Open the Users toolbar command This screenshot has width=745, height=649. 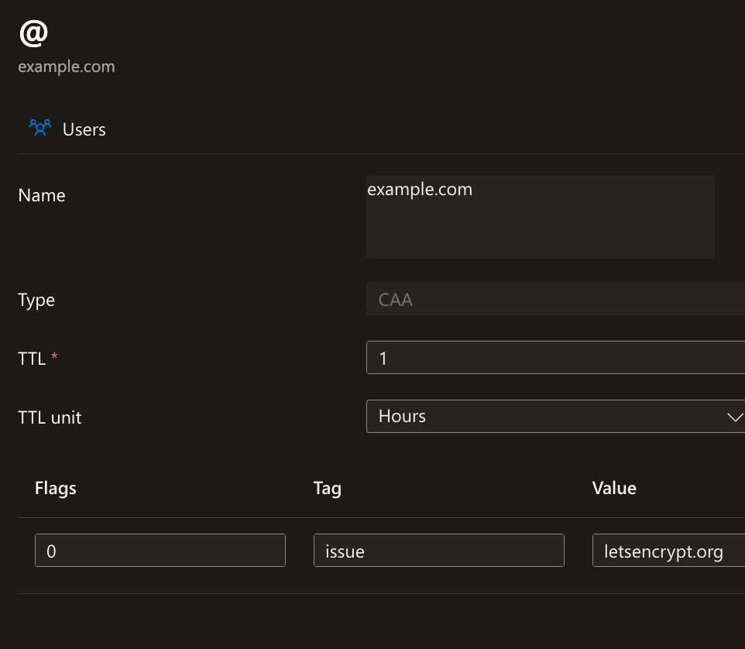point(67,129)
